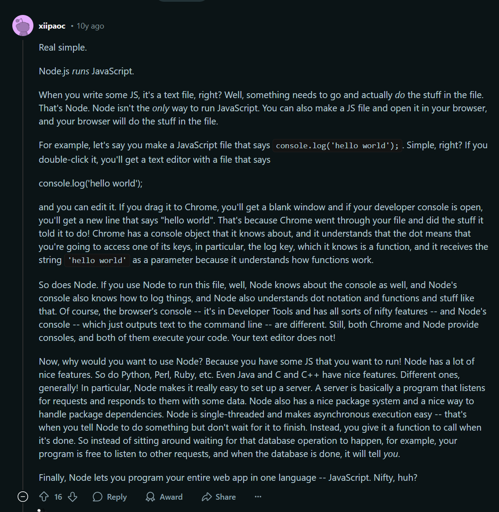This screenshot has width=499, height=512.
Task: Click the "10y ago" timestamp
Action: [91, 26]
